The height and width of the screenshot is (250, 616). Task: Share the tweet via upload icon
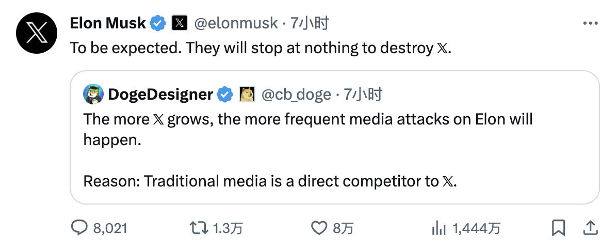click(x=591, y=228)
